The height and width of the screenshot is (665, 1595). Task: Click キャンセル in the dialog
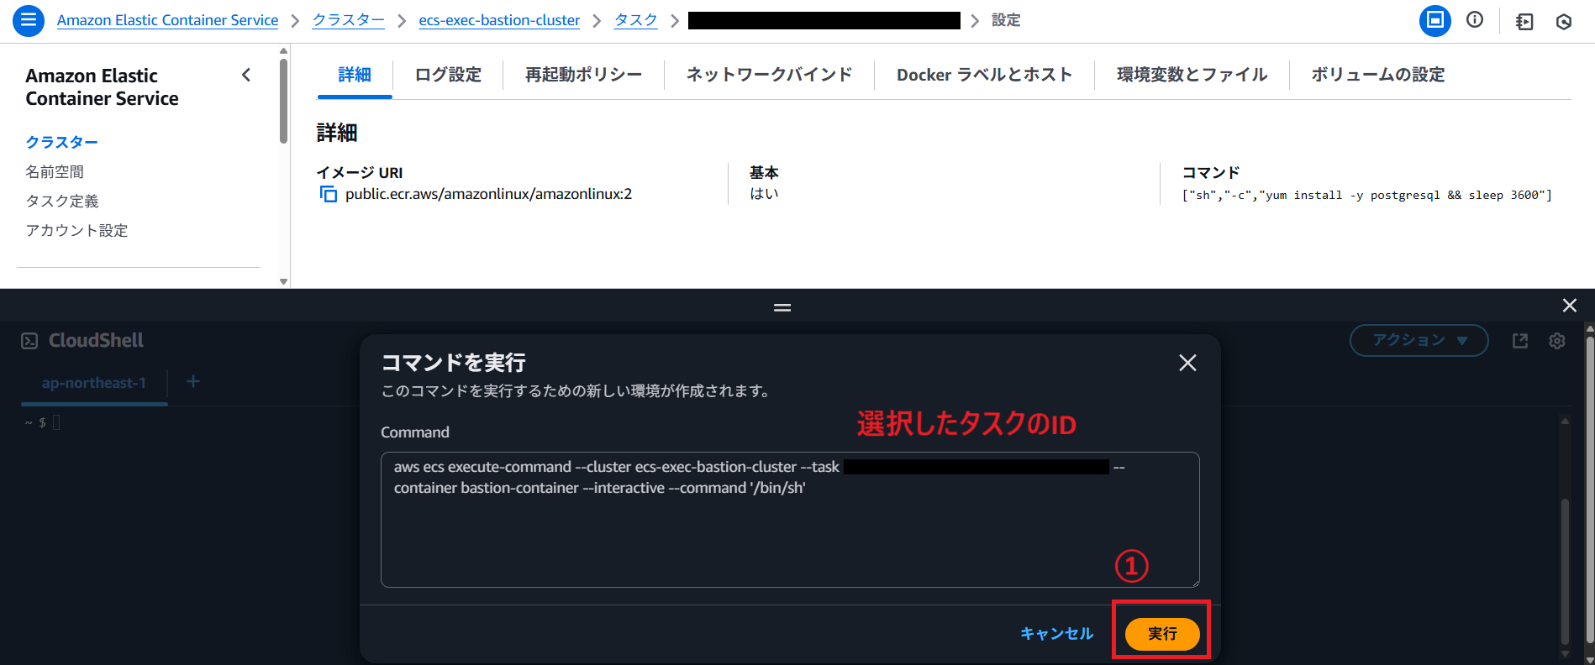(1056, 633)
